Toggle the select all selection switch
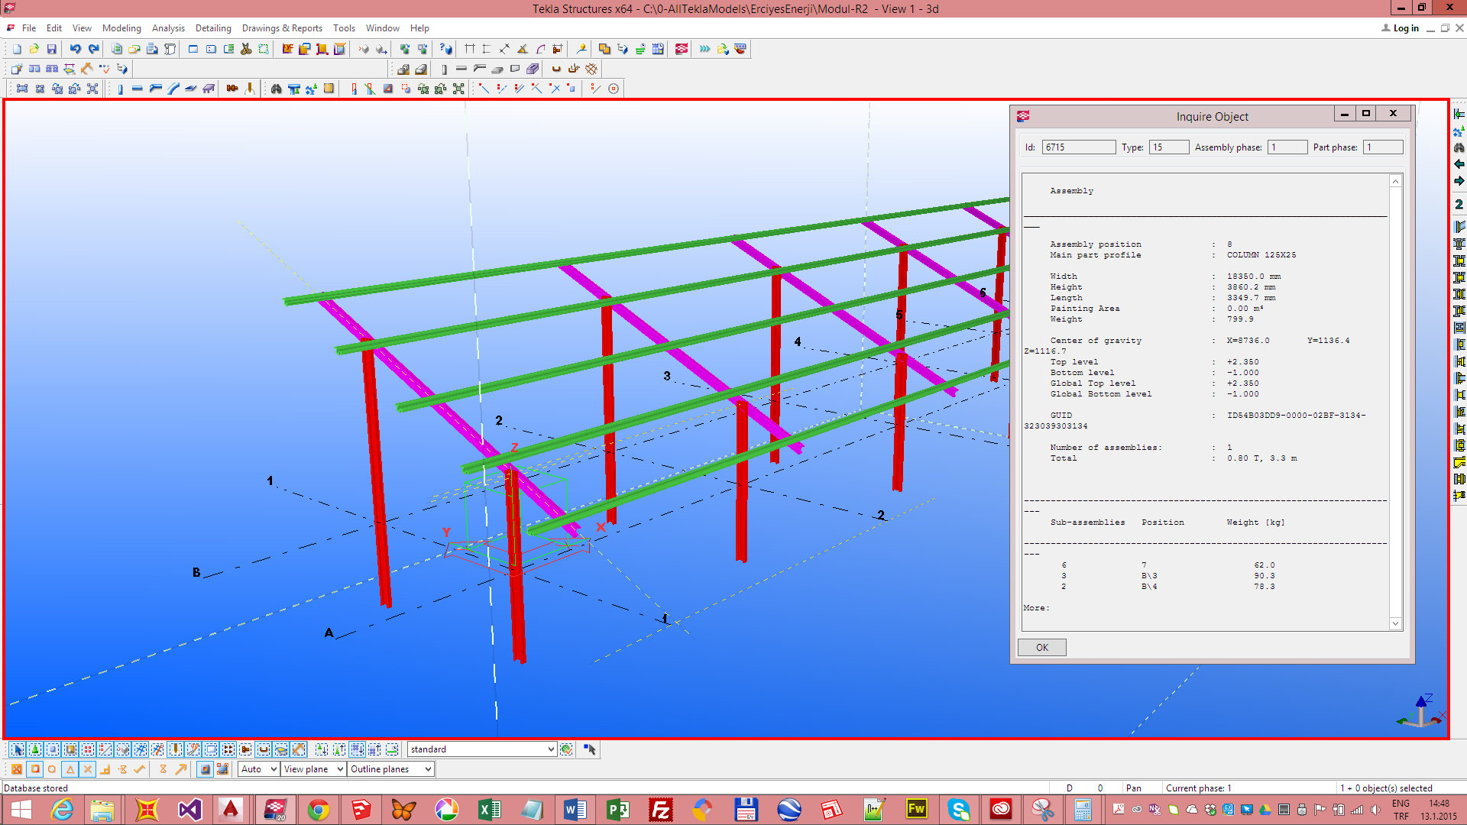Image resolution: width=1467 pixels, height=825 pixels. [18, 749]
